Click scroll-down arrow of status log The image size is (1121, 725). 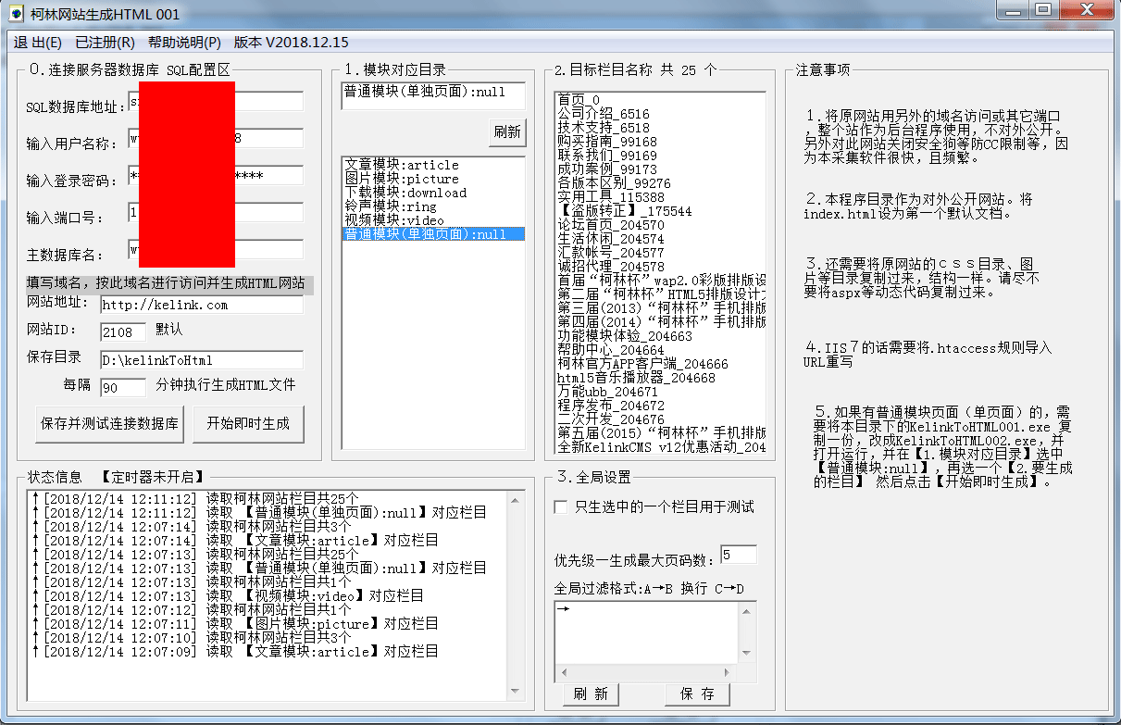coord(517,692)
